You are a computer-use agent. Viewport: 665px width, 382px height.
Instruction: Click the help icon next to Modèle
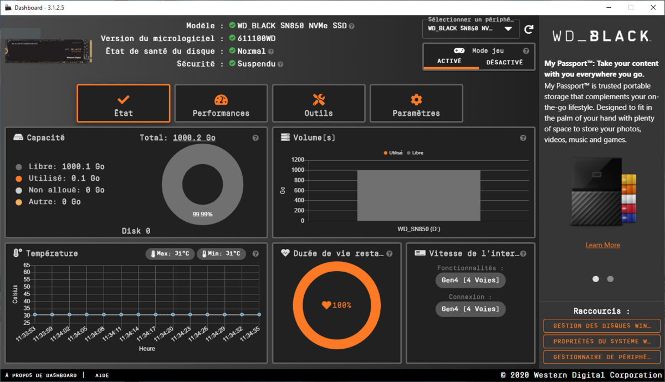352,26
